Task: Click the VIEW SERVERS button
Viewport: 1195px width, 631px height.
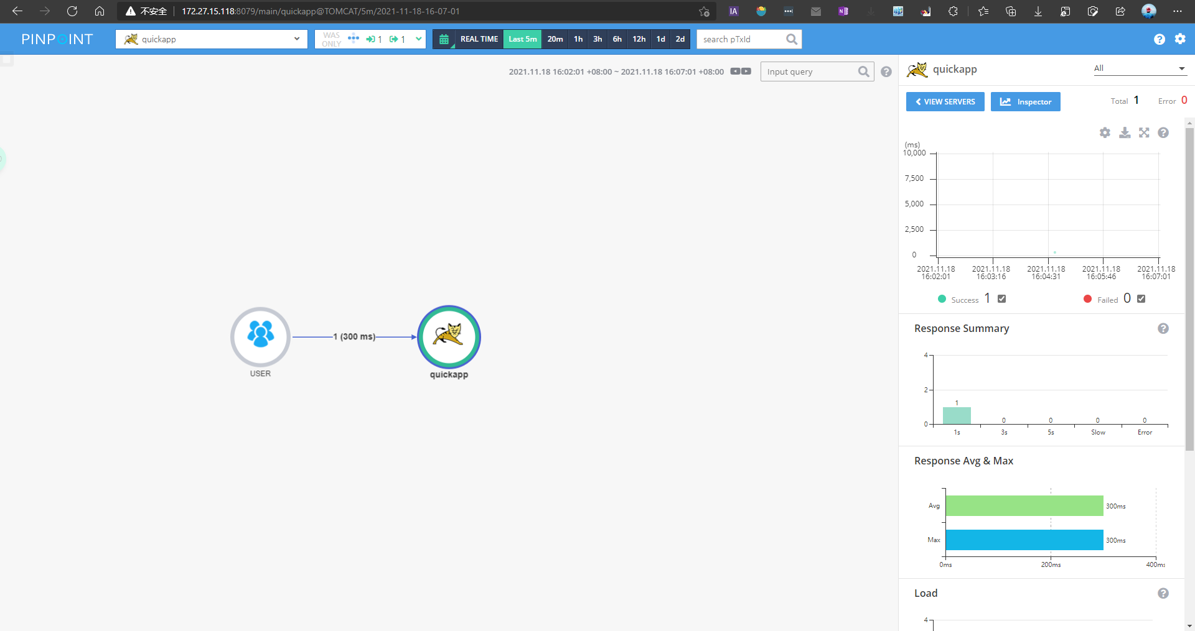Action: (945, 102)
